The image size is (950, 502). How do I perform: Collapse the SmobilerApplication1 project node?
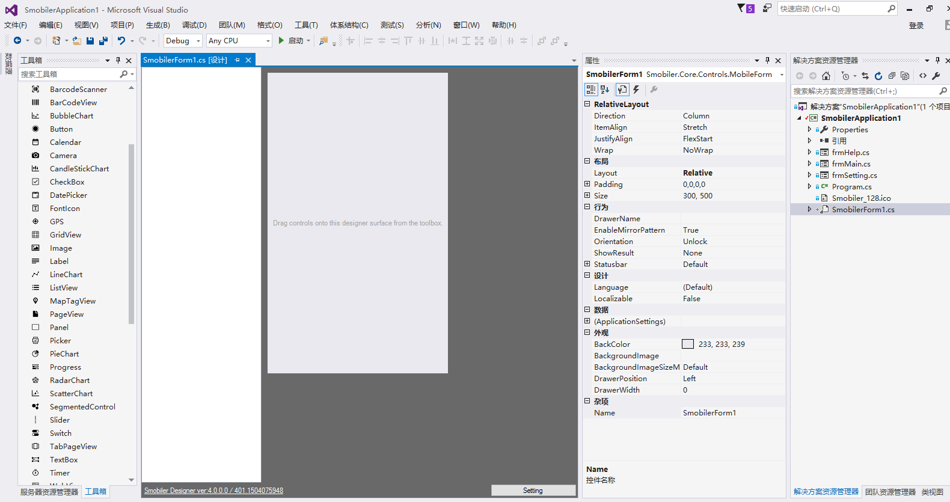pos(799,118)
